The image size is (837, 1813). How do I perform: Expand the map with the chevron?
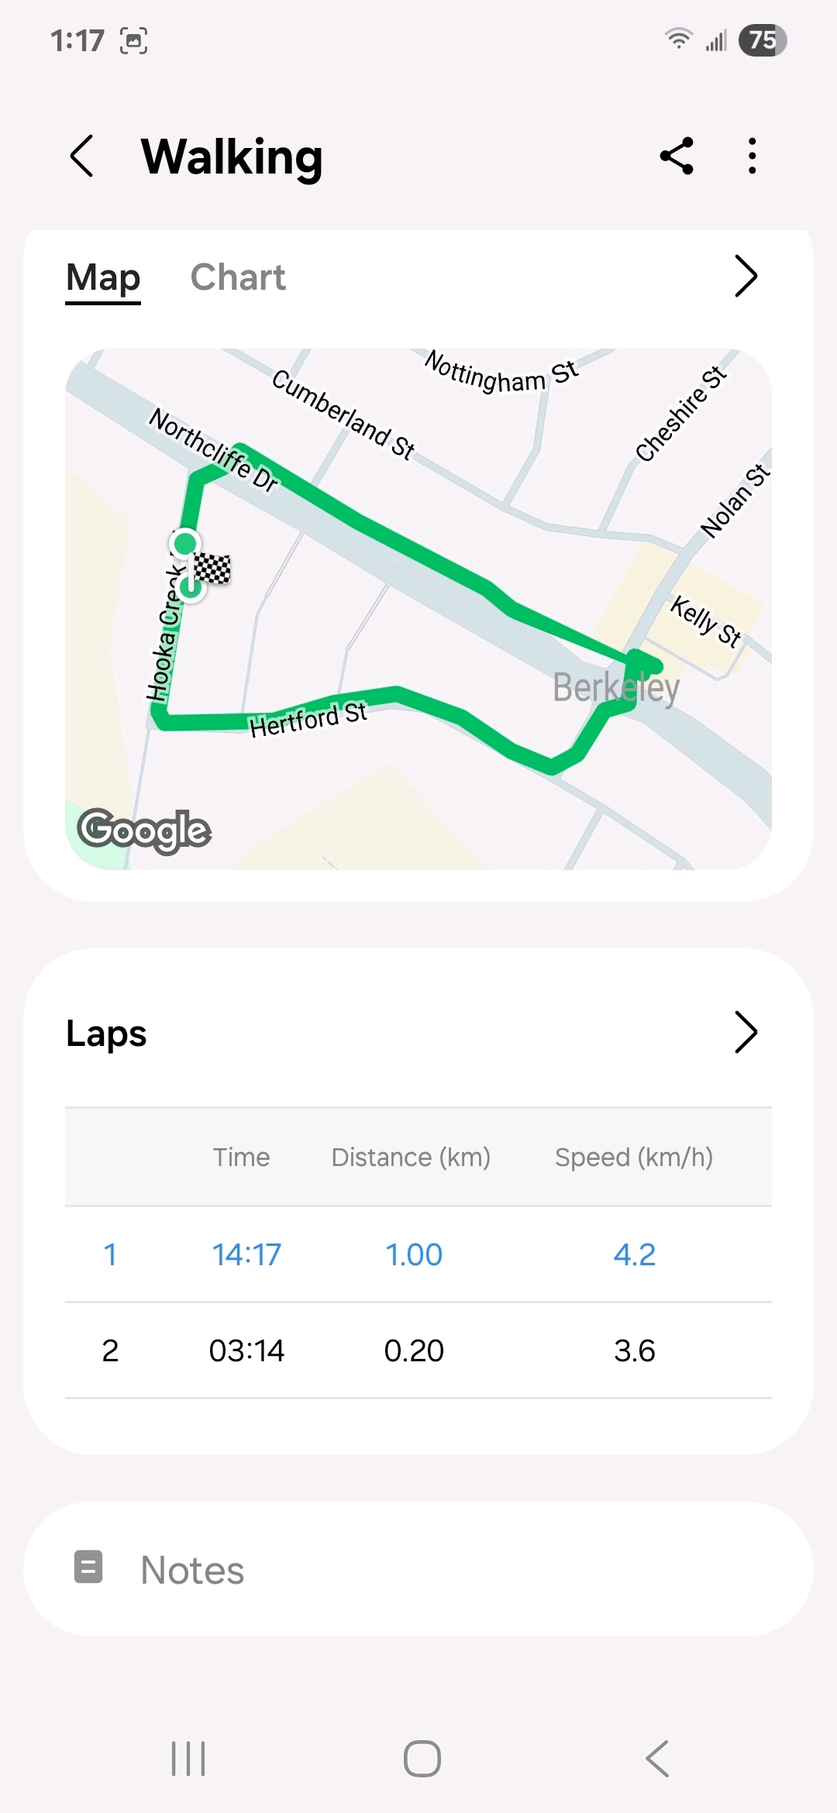coord(745,277)
